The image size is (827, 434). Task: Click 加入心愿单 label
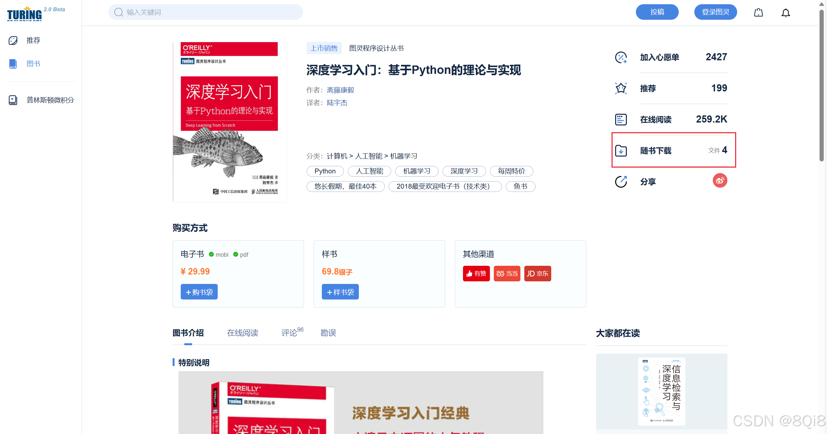659,57
